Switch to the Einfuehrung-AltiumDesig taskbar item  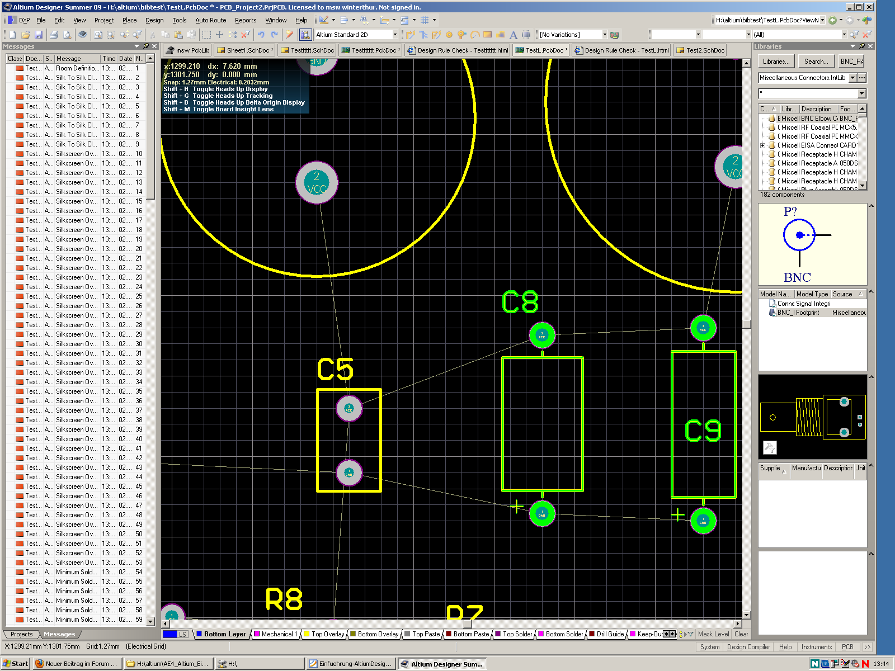[x=351, y=664]
